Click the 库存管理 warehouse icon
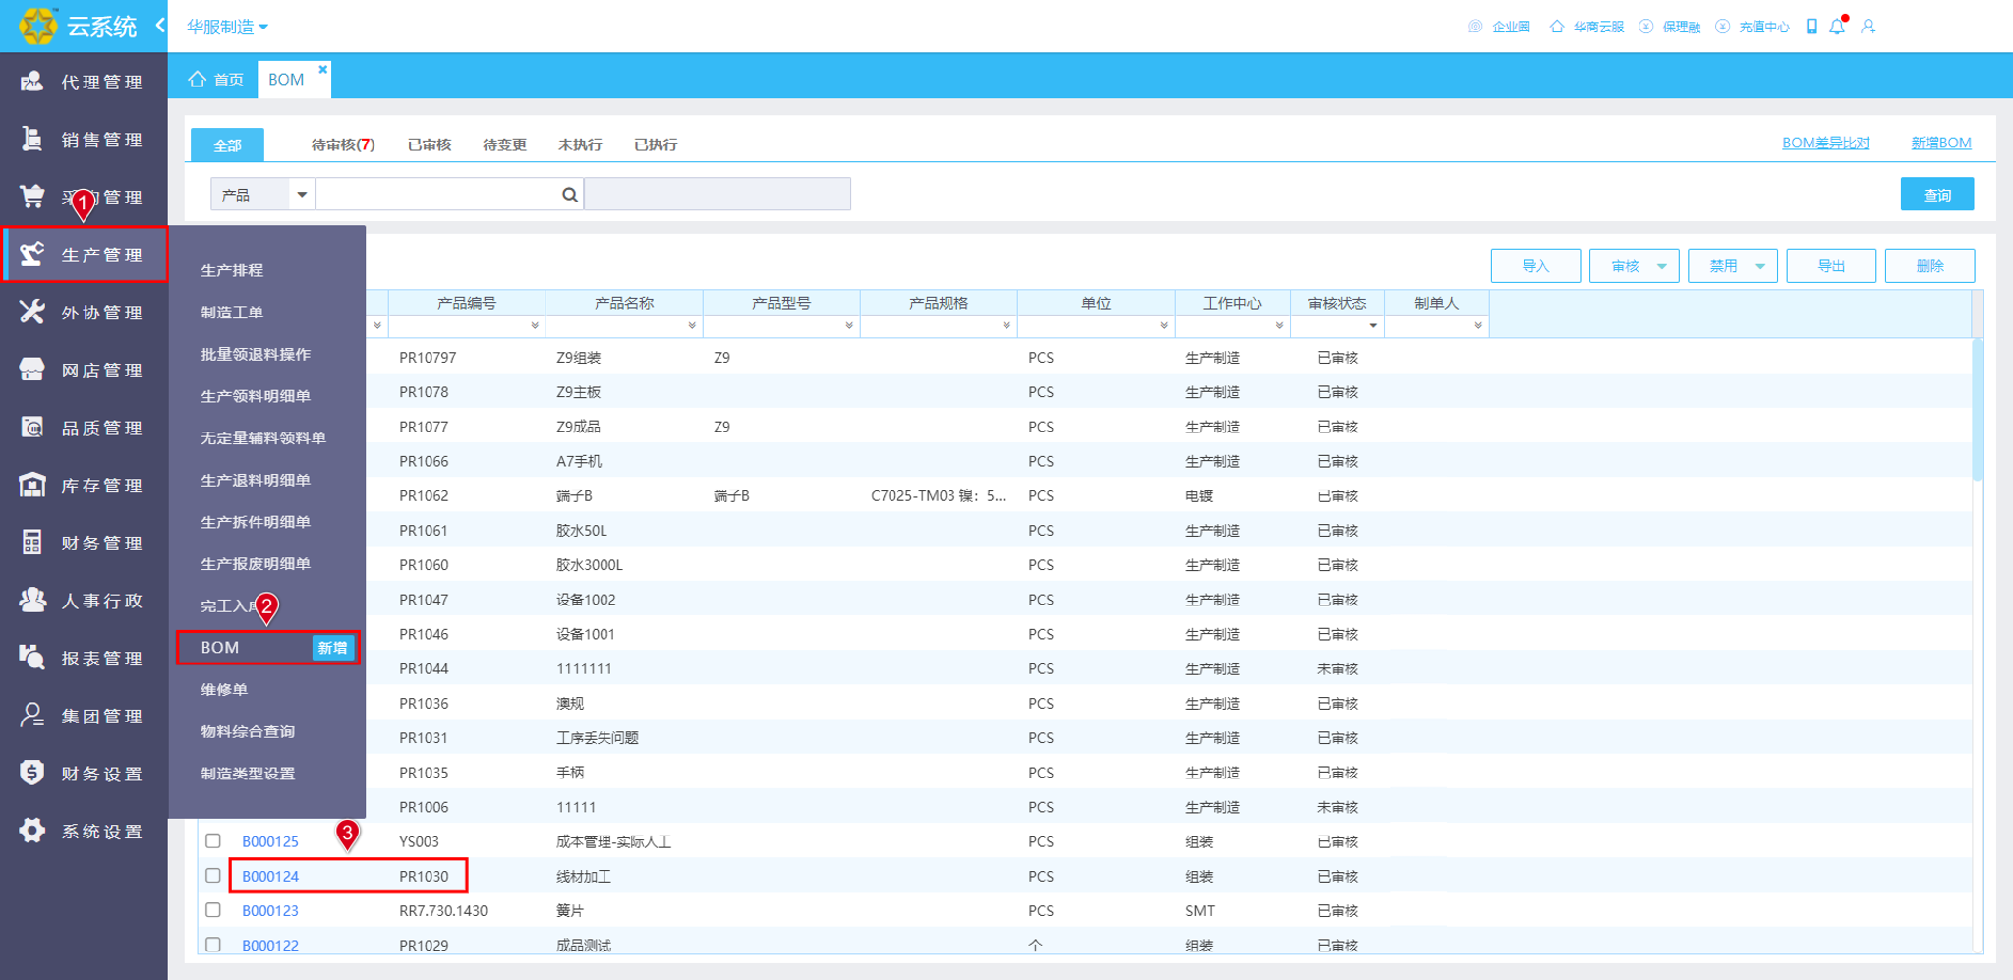 (31, 485)
